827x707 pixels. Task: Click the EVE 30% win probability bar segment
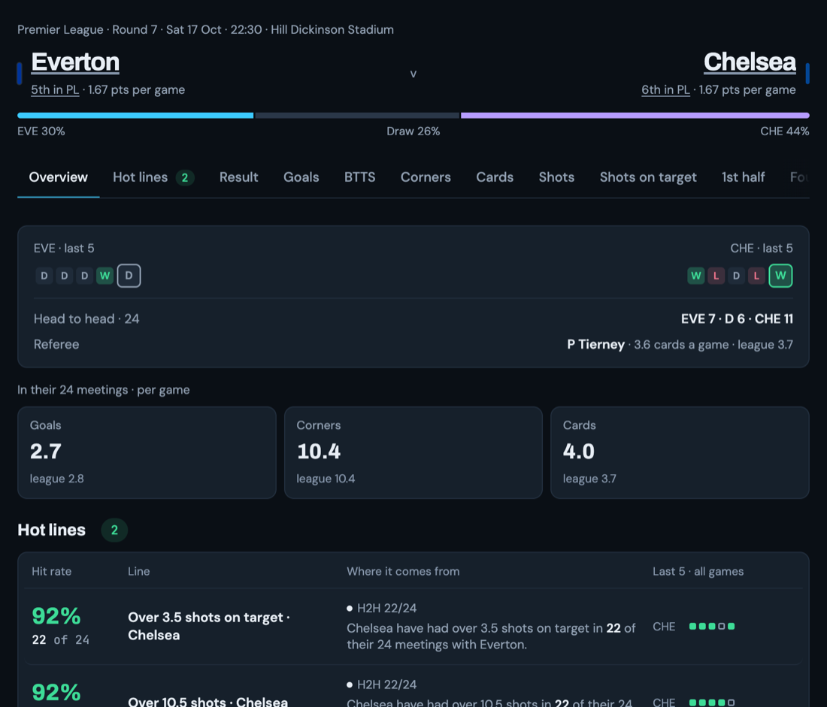coord(135,116)
